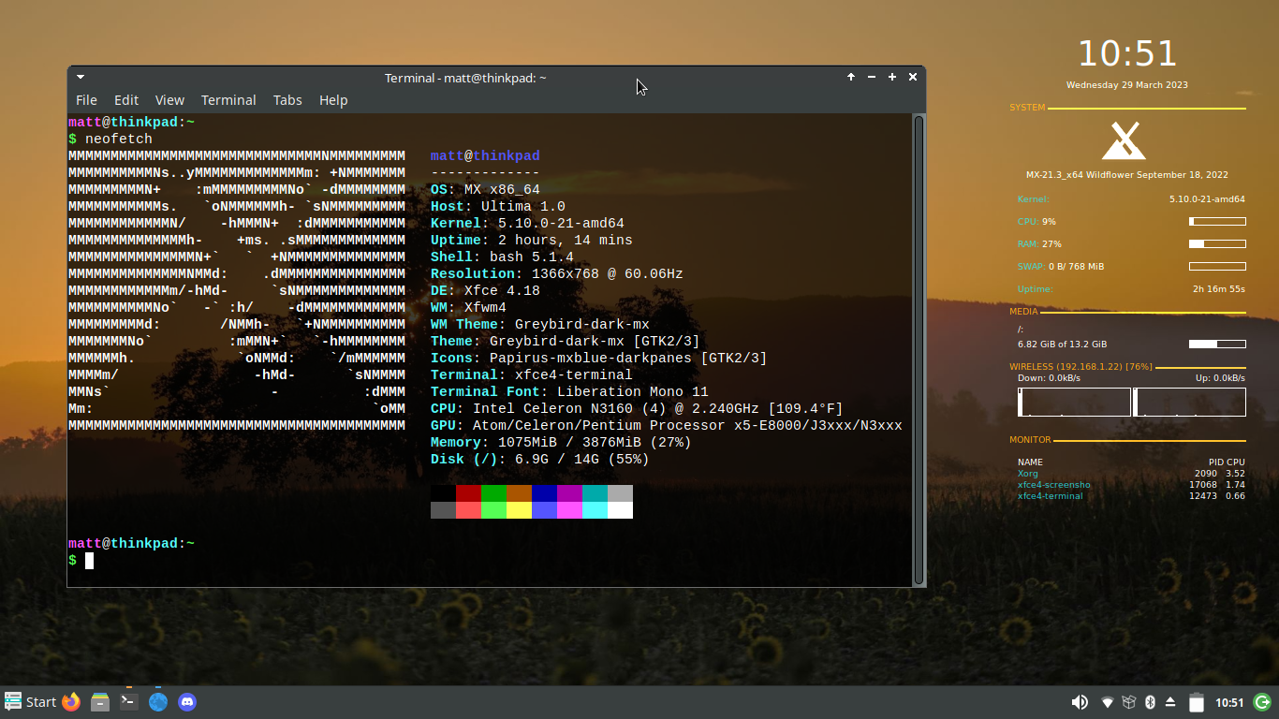1279x719 pixels.
Task: Click the battery status tray icon
Action: click(x=1196, y=702)
